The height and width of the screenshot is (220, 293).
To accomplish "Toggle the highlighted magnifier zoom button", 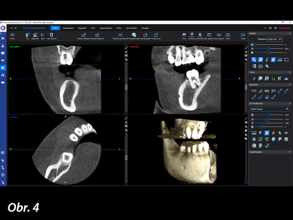I will click(x=254, y=59).
